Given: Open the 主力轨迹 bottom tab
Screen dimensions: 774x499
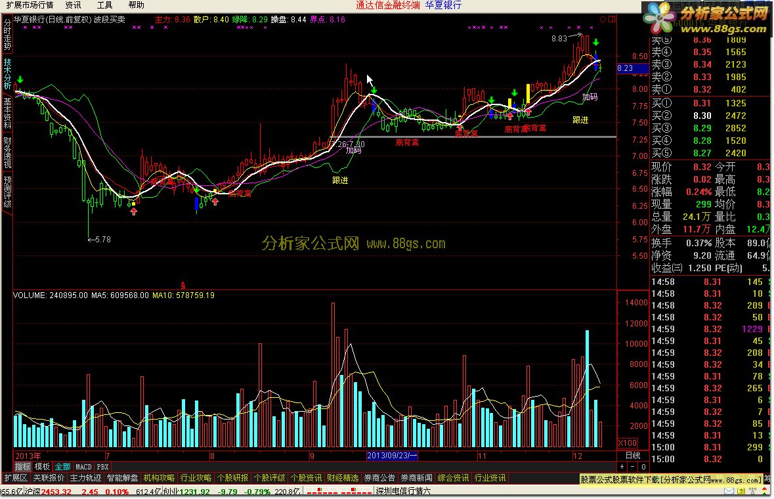Looking at the screenshot, I should 85,478.
